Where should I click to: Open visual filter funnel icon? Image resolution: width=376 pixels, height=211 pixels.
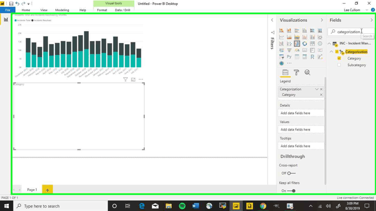125,79
